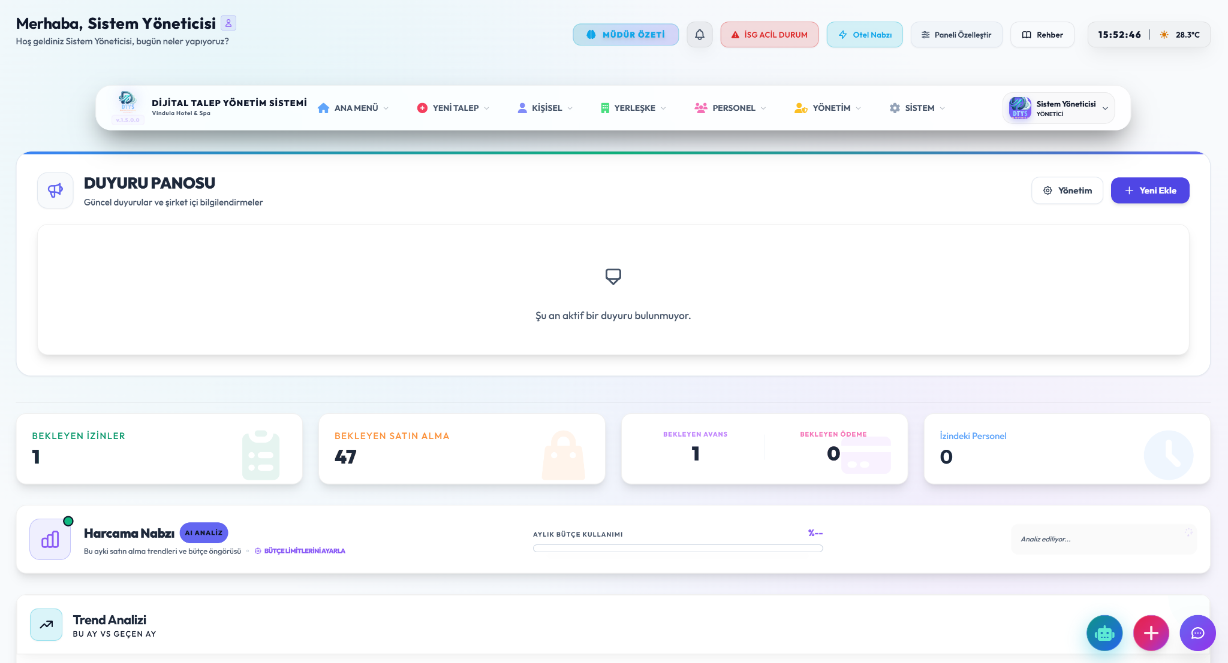Expand the ANA MENÜ chevron
This screenshot has width=1228, height=663.
coord(386,108)
